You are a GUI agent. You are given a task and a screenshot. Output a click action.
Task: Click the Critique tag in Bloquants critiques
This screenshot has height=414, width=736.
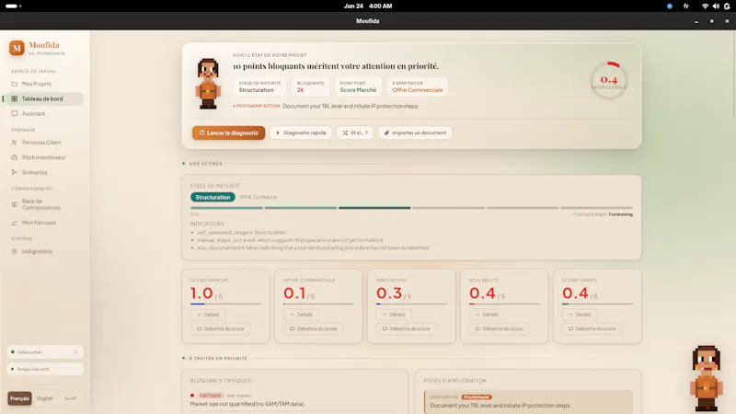click(210, 396)
